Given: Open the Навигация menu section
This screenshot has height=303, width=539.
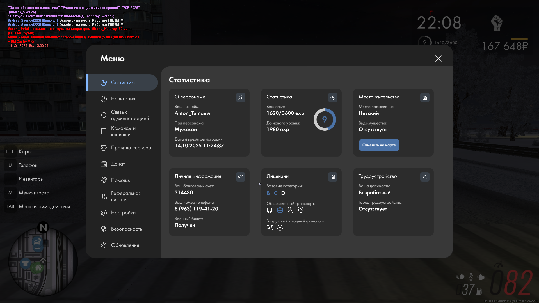Looking at the screenshot, I should (123, 99).
